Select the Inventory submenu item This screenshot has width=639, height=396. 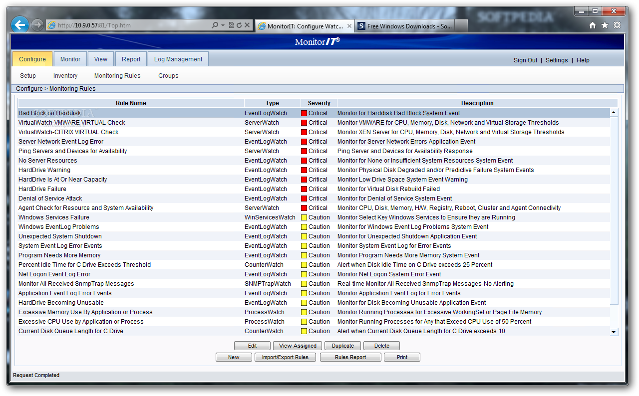65,76
